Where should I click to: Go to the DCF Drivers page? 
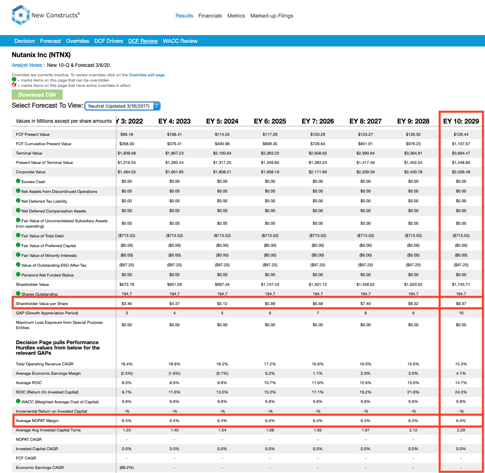point(109,41)
